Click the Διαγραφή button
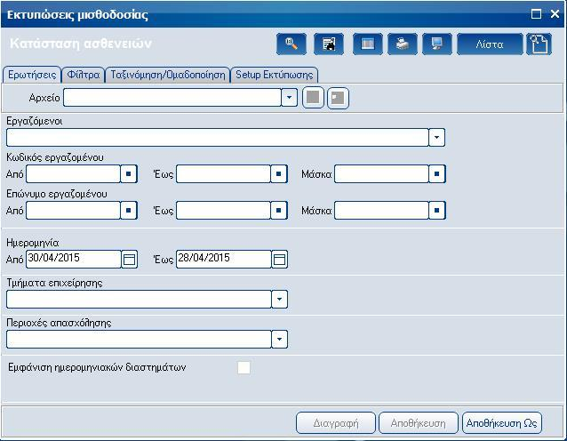This screenshot has width=567, height=441. pyautogui.click(x=336, y=422)
